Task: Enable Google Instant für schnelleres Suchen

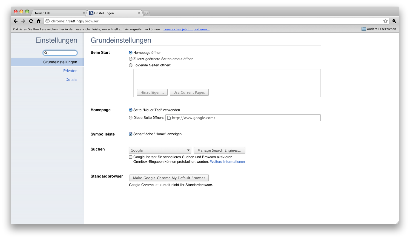Action: (x=131, y=157)
